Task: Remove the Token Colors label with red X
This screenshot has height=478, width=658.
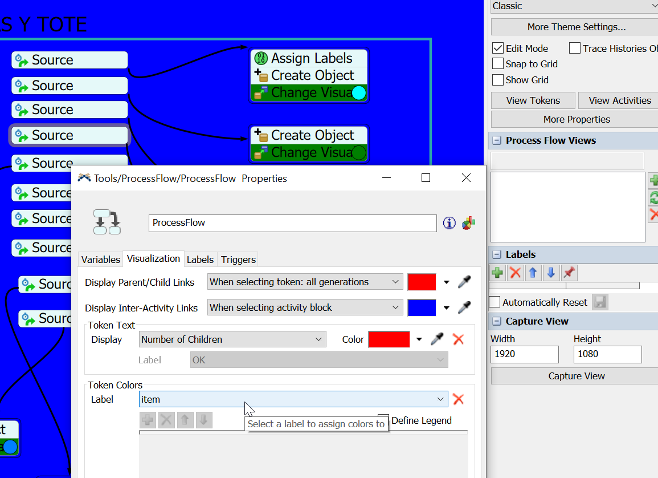Action: pos(458,399)
